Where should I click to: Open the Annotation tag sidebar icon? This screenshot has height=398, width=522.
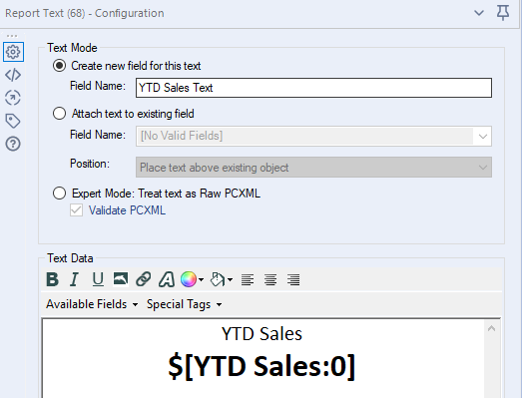click(13, 121)
